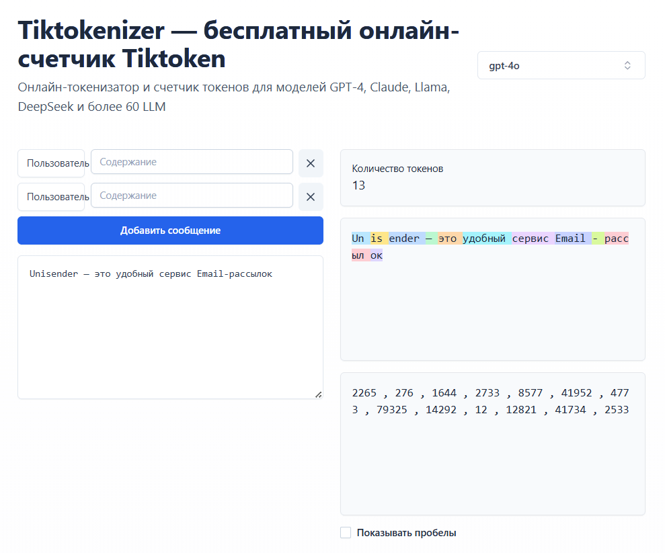Viewport: 665px width, 553px height.
Task: Select the highlighted token 'Email'
Action: click(571, 238)
